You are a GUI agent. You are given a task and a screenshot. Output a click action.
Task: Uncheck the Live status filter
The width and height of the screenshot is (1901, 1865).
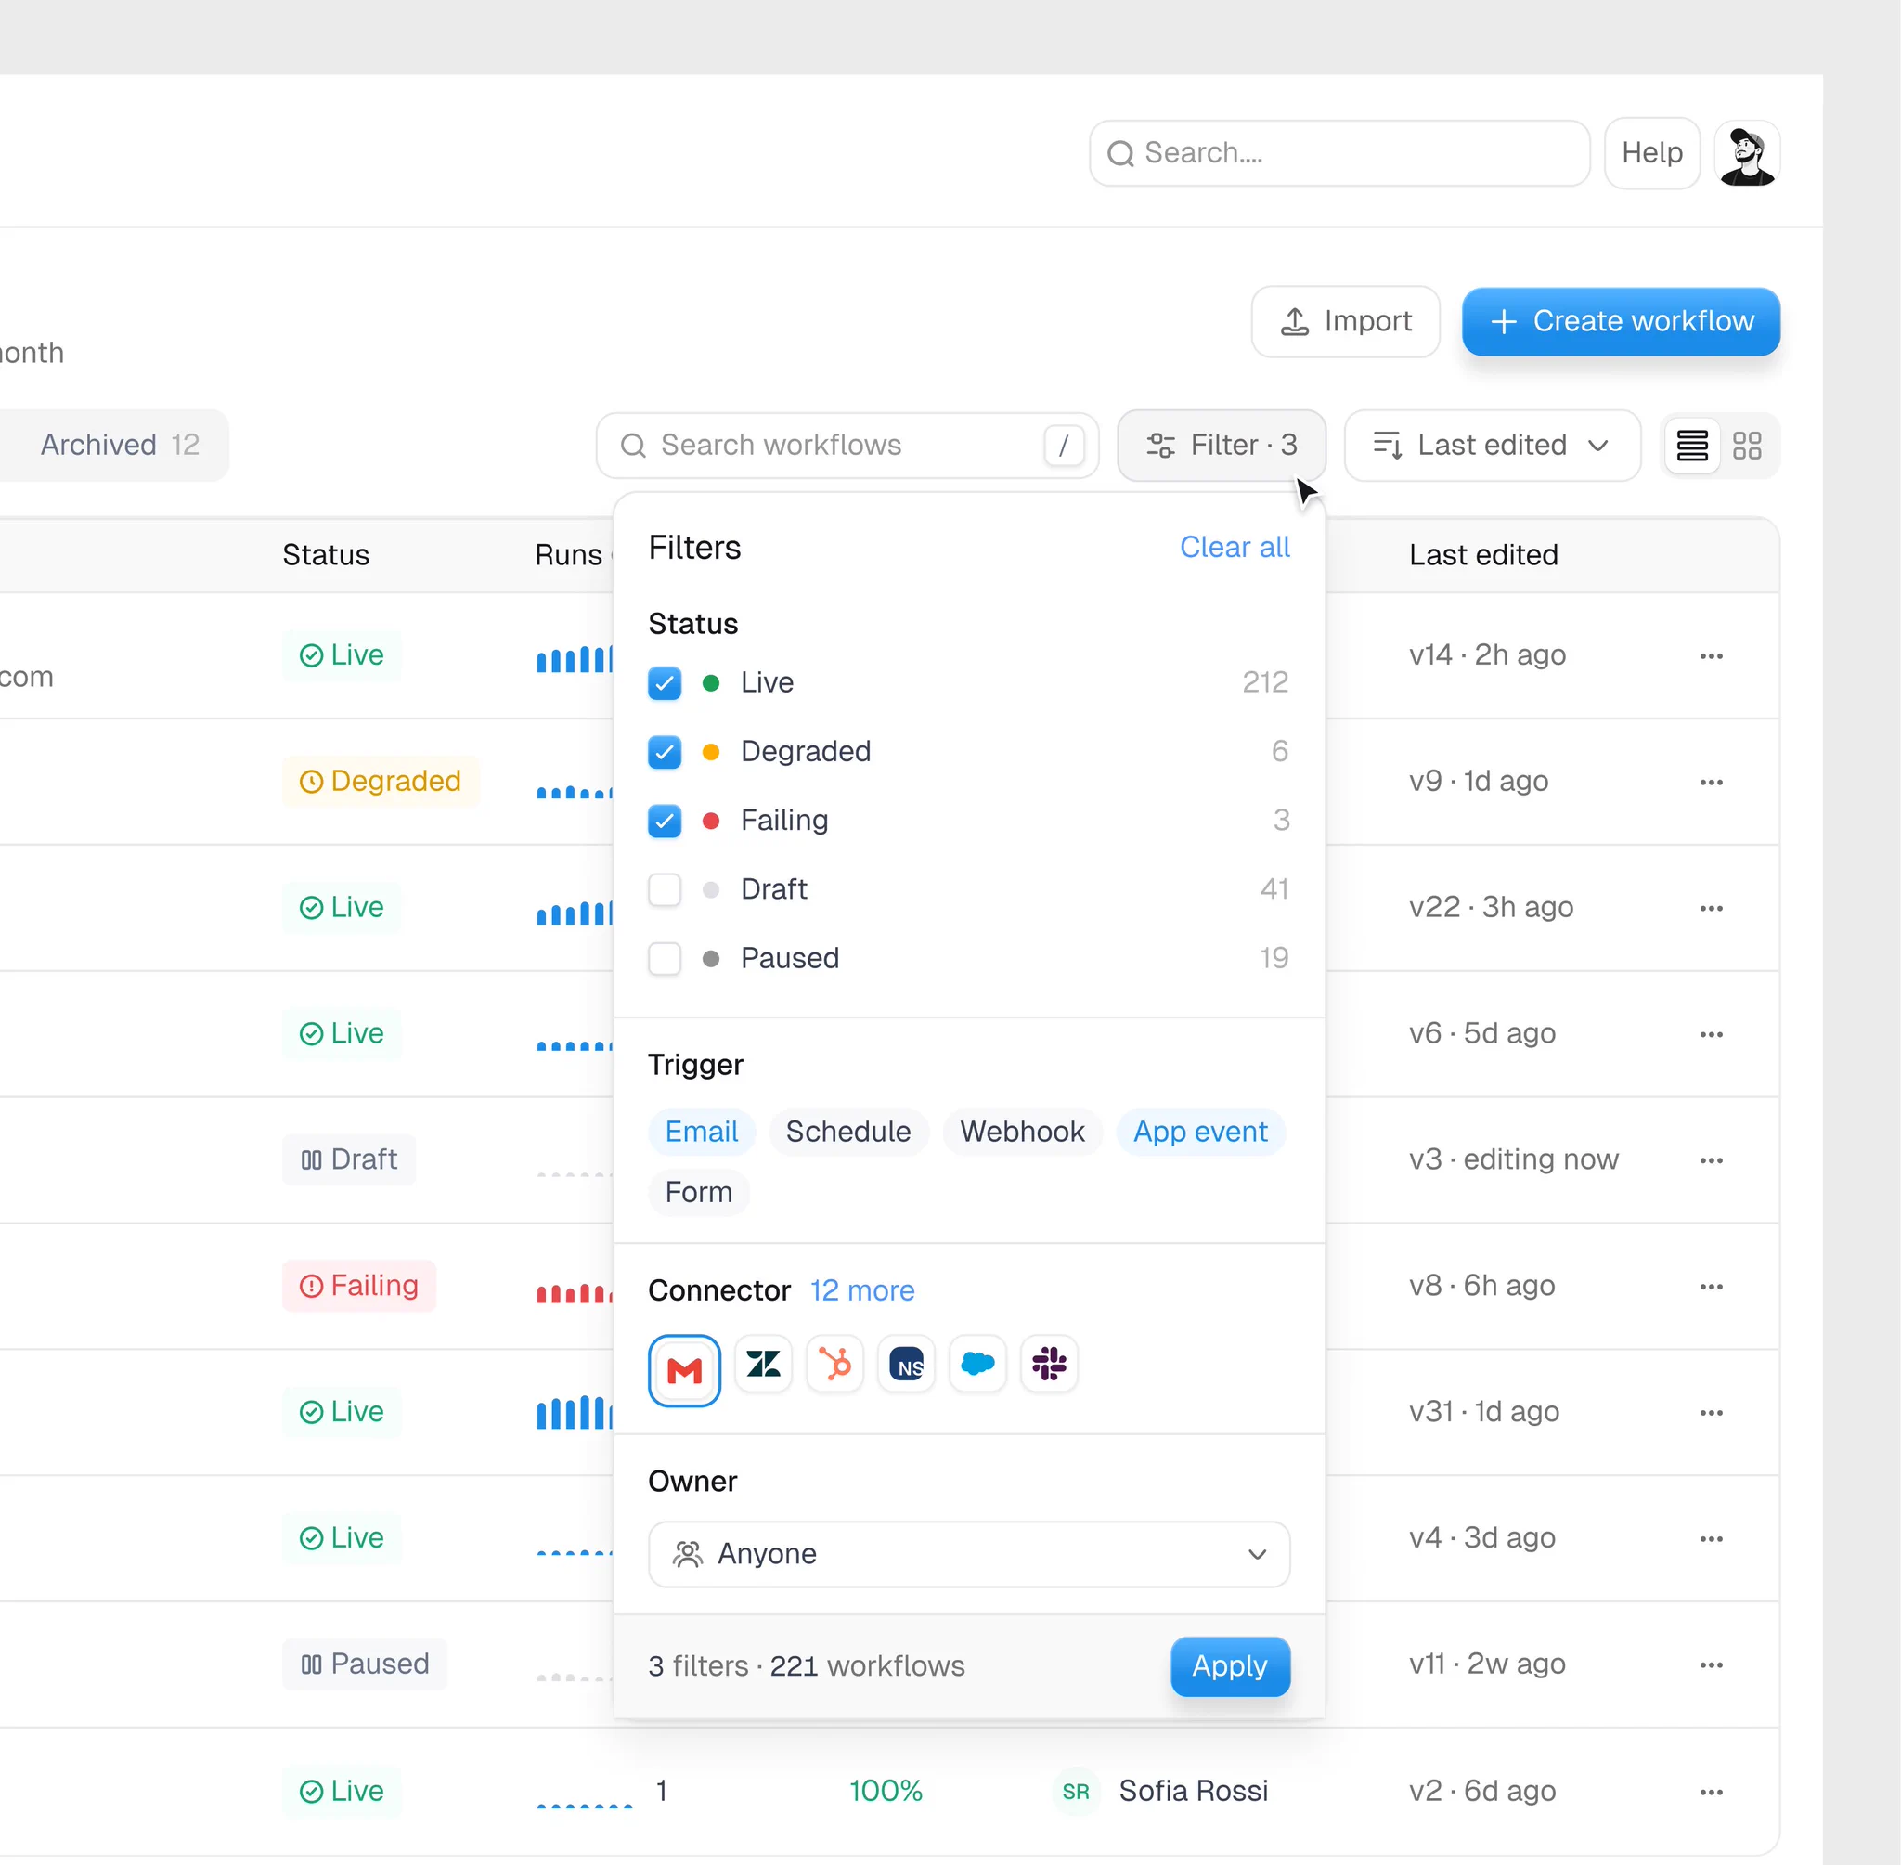coord(664,682)
